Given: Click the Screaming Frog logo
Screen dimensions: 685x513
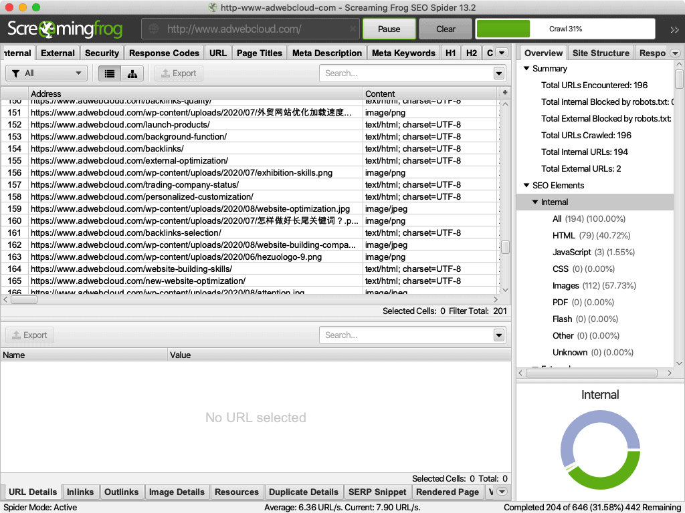Looking at the screenshot, I should (65, 29).
